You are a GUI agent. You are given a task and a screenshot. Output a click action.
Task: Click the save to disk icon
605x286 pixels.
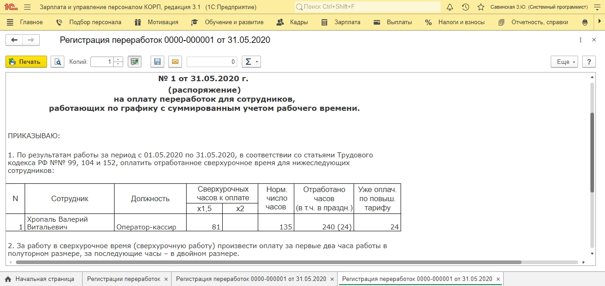[157, 62]
